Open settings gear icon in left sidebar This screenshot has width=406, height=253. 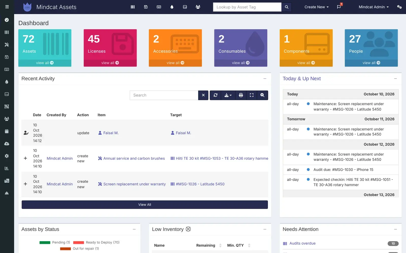[x=7, y=156]
